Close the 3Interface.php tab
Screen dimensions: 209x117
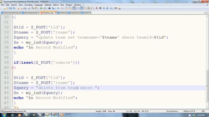click(55, 13)
